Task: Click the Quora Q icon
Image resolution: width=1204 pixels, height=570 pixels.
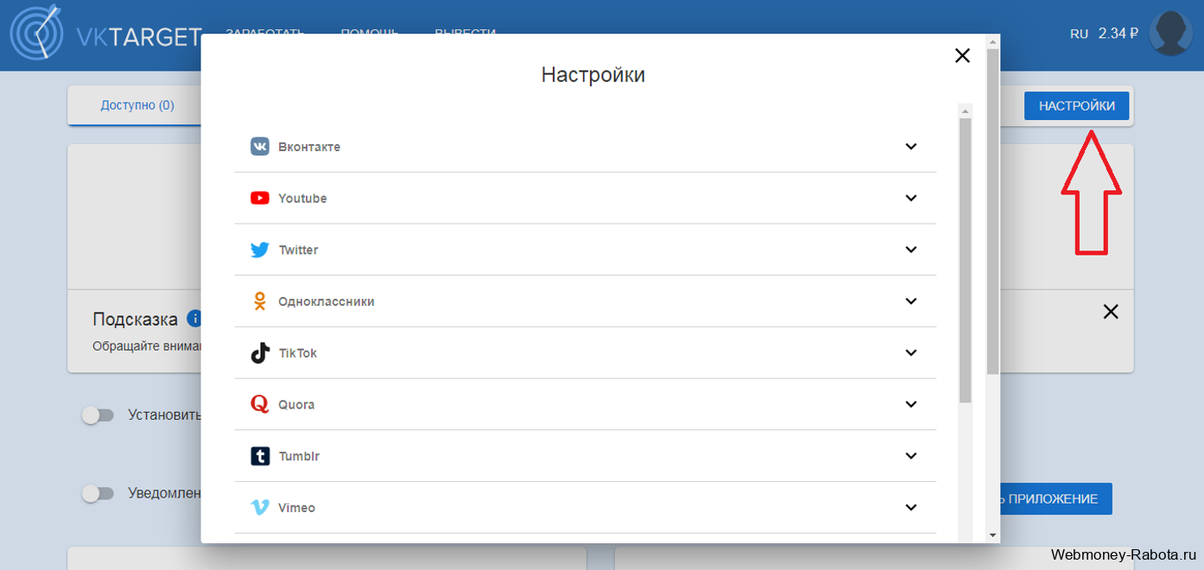Action: click(260, 404)
